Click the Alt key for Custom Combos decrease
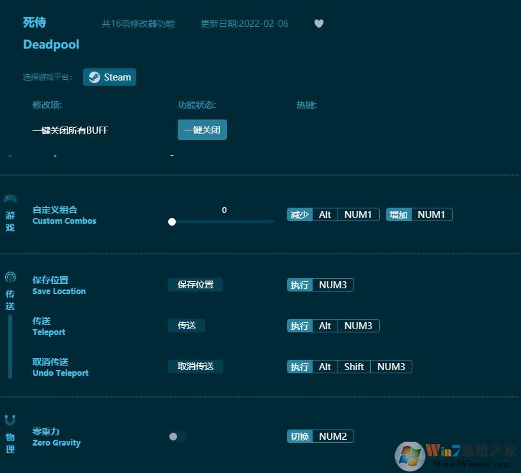 point(325,215)
